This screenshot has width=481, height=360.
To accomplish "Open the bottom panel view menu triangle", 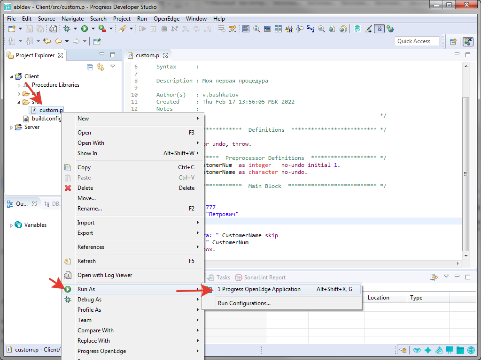I will tap(446, 276).
